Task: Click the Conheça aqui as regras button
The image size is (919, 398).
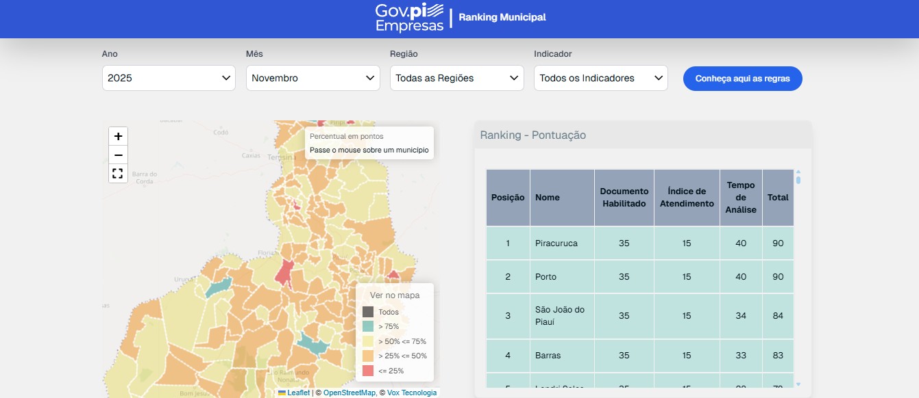Action: [742, 78]
